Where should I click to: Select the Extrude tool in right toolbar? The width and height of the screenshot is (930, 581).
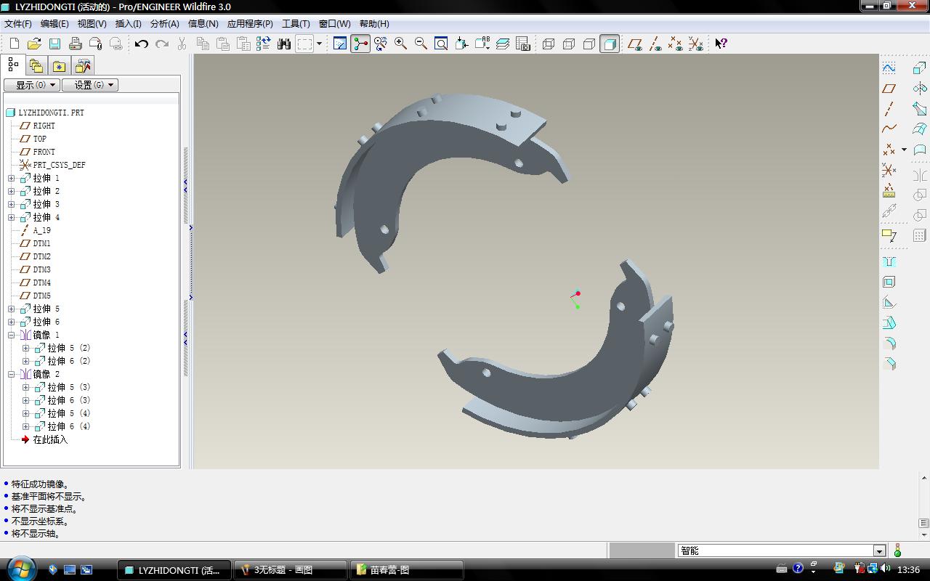pyautogui.click(x=919, y=68)
